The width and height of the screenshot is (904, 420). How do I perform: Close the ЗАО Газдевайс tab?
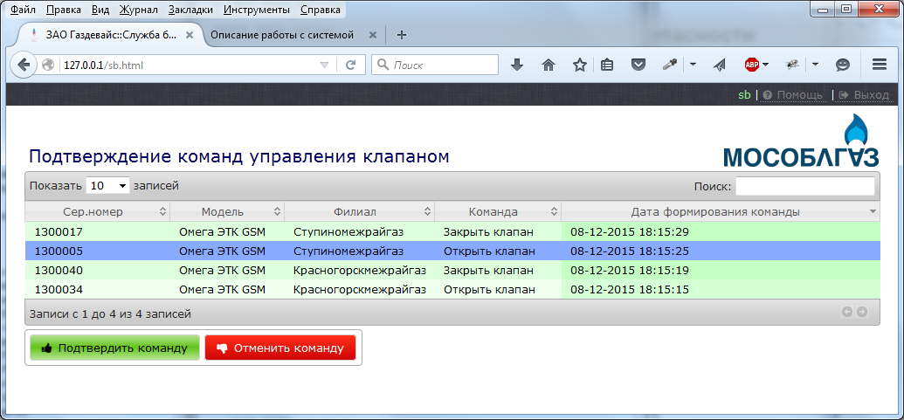(190, 35)
